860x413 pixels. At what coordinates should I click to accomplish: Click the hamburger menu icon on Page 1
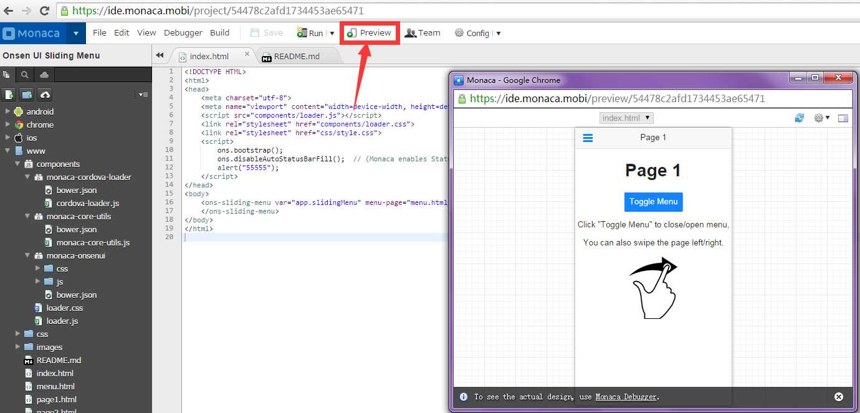click(588, 138)
